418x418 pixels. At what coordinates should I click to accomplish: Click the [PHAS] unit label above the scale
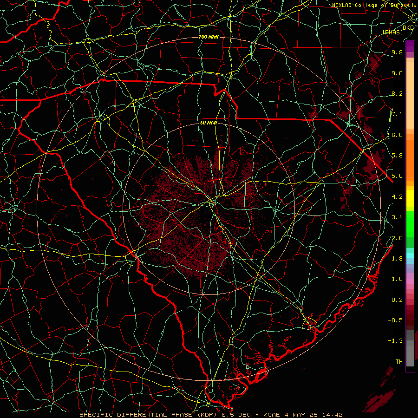tap(392, 32)
